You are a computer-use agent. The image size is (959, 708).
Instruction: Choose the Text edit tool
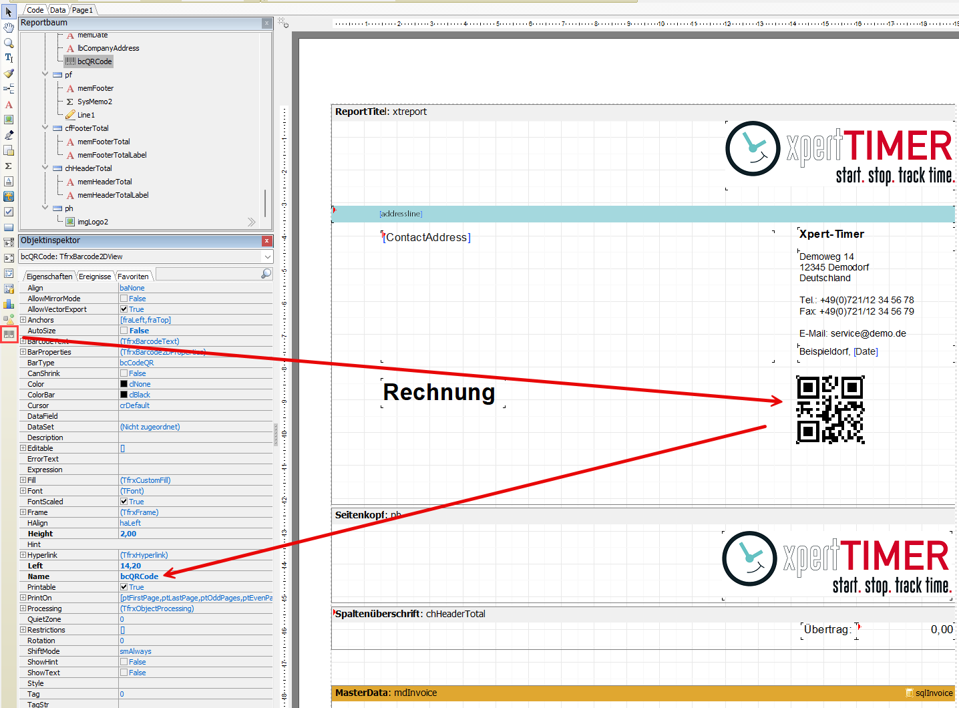tap(9, 58)
